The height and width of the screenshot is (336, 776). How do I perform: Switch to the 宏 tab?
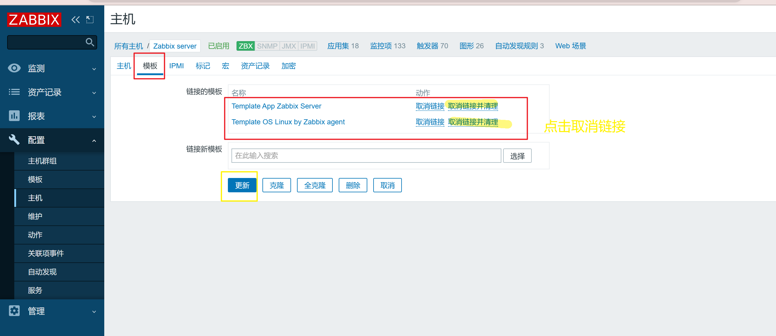click(225, 66)
